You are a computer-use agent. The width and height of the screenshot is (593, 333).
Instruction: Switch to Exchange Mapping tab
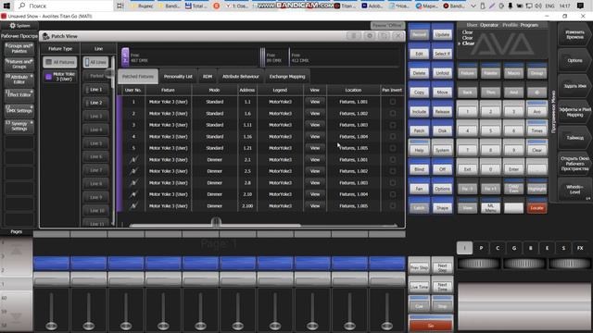click(287, 76)
